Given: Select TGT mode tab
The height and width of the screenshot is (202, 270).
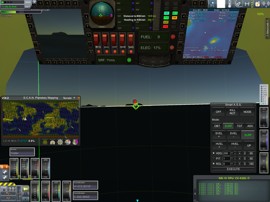Looking at the screenshot, I should (x=240, y=126).
